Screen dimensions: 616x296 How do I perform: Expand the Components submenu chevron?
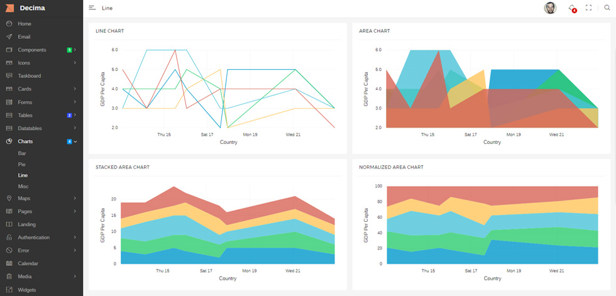pos(75,50)
